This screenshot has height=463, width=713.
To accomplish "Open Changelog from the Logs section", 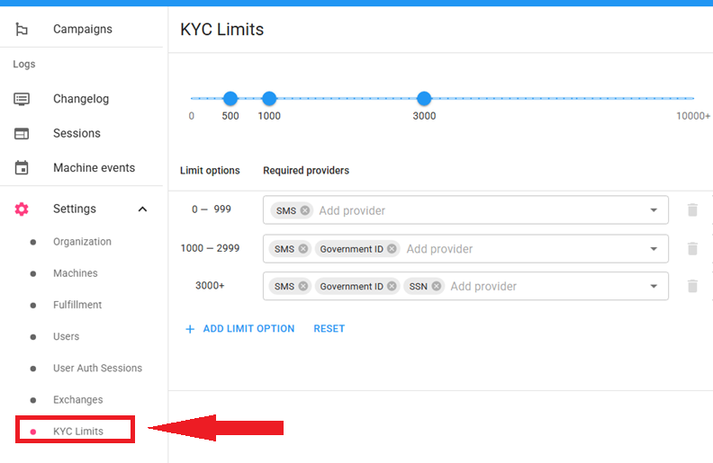I will pos(81,99).
